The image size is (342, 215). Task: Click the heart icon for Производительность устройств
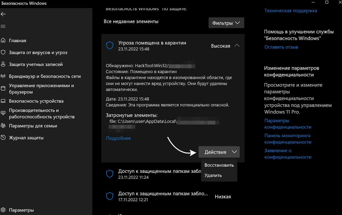3,113
